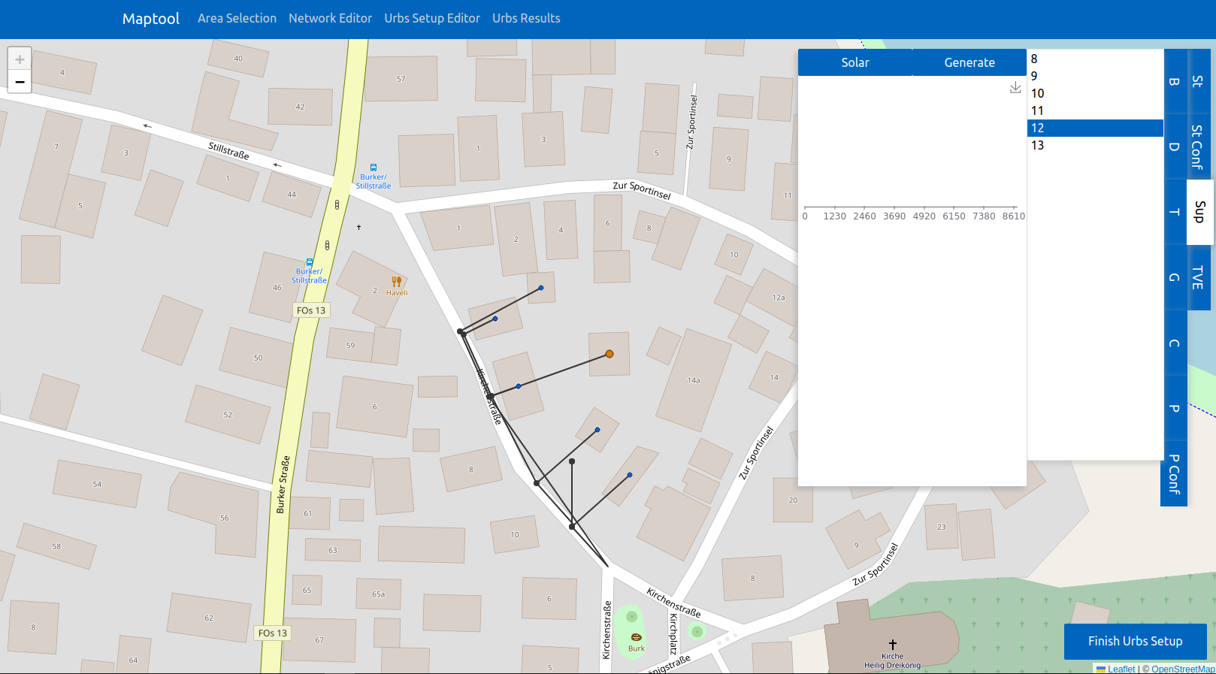Select item 9 in the list
The image size is (1216, 674).
1095,76
